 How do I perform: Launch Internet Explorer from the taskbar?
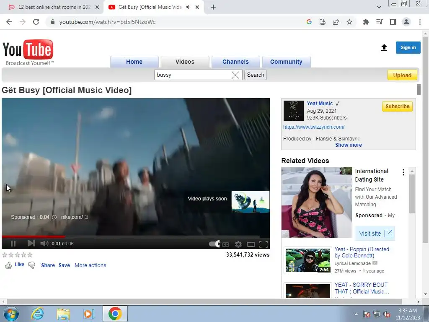[37, 314]
